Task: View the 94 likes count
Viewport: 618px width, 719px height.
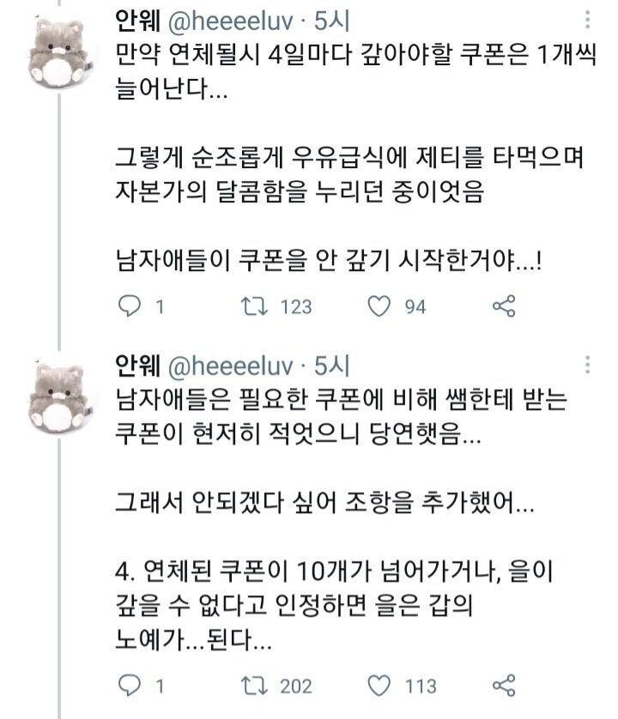Action: click(x=415, y=306)
